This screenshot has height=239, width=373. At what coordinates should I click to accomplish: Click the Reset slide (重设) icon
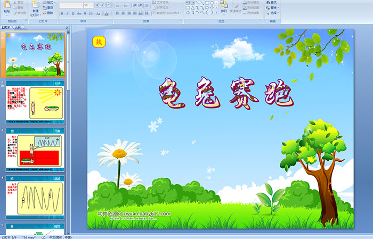pos(44,7)
